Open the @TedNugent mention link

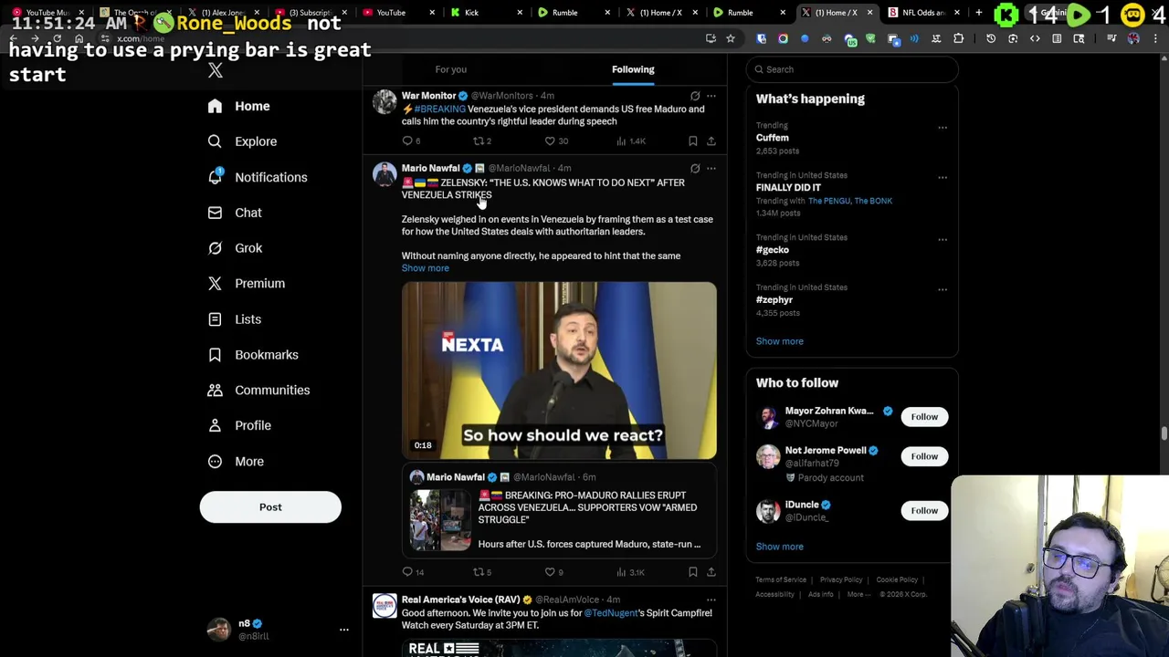pos(610,613)
